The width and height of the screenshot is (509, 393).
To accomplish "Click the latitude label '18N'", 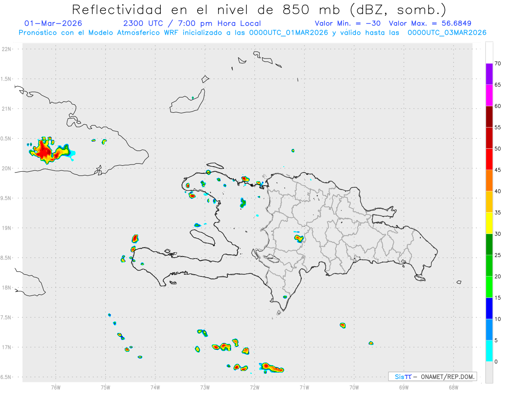I will click(x=6, y=288).
